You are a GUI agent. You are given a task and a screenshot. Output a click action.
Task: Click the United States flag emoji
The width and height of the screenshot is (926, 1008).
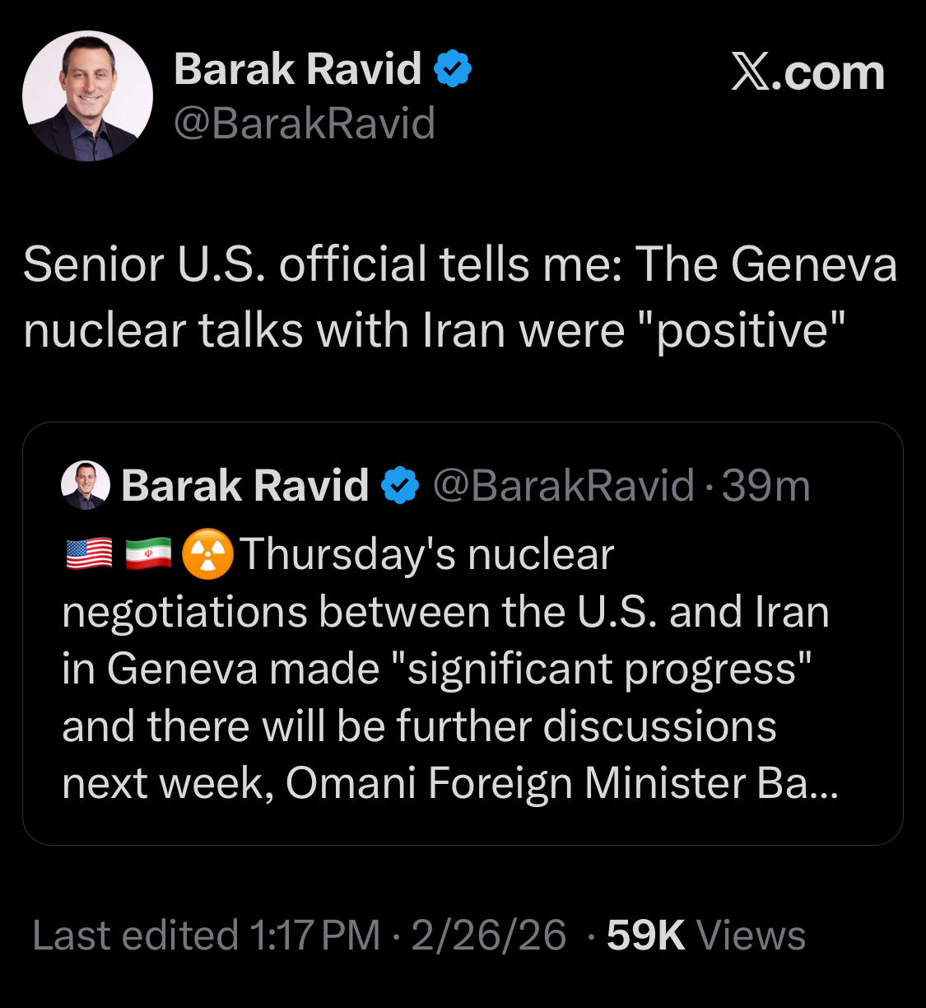point(89,553)
